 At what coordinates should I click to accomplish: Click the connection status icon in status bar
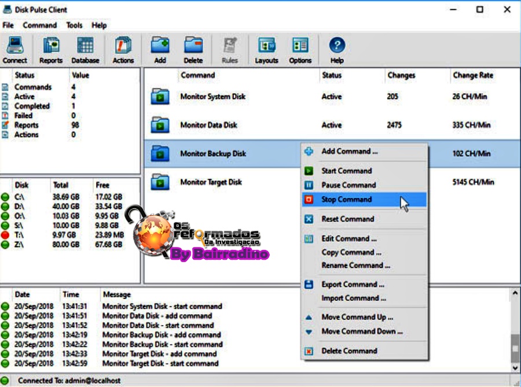(5, 381)
